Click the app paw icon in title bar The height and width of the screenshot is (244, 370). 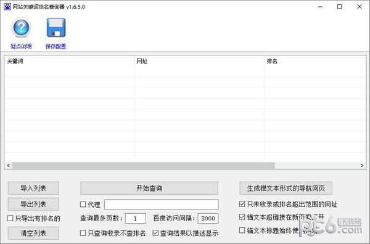point(7,7)
